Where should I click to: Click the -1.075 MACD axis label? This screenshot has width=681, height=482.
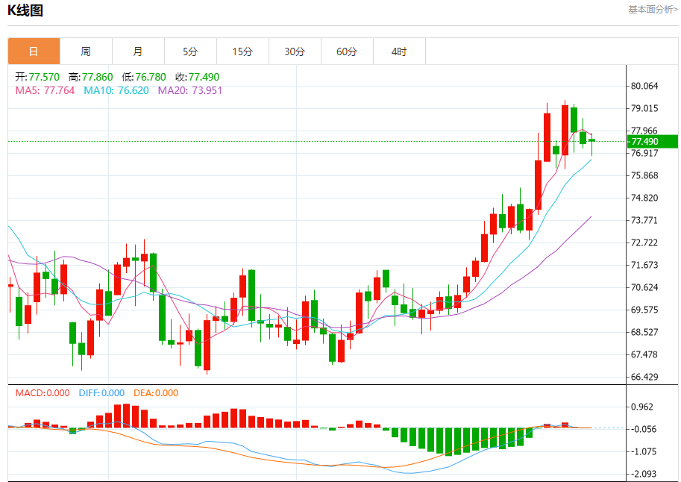642,451
